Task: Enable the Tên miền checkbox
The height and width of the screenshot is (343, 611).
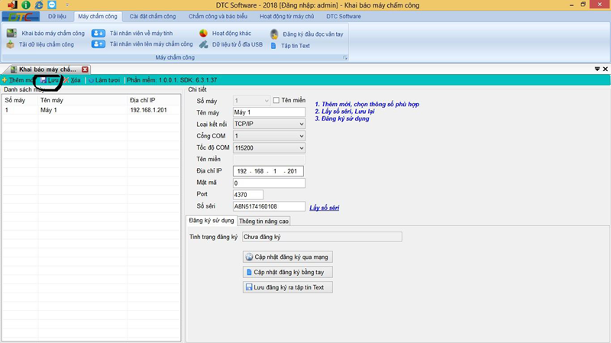Action: pos(276,100)
